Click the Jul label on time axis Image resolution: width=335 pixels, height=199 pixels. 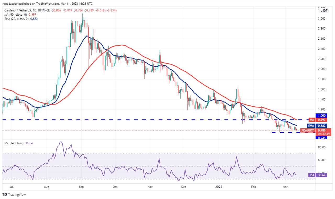(12, 187)
